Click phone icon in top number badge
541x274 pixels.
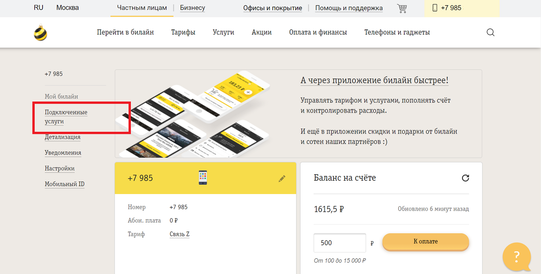click(435, 8)
